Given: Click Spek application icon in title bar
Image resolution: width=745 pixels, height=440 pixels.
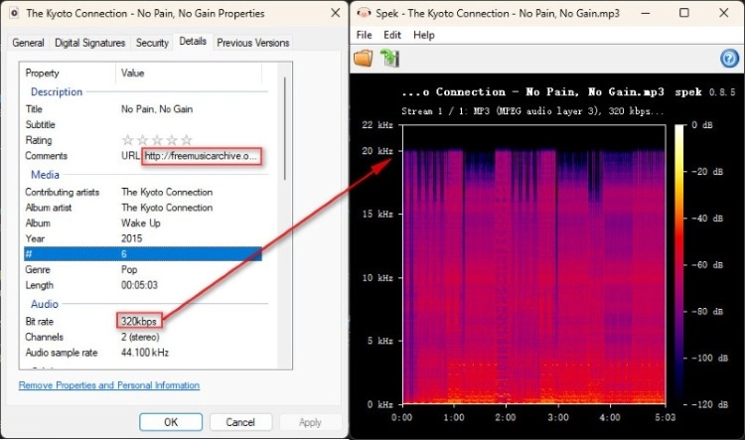Looking at the screenshot, I should pyautogui.click(x=364, y=13).
